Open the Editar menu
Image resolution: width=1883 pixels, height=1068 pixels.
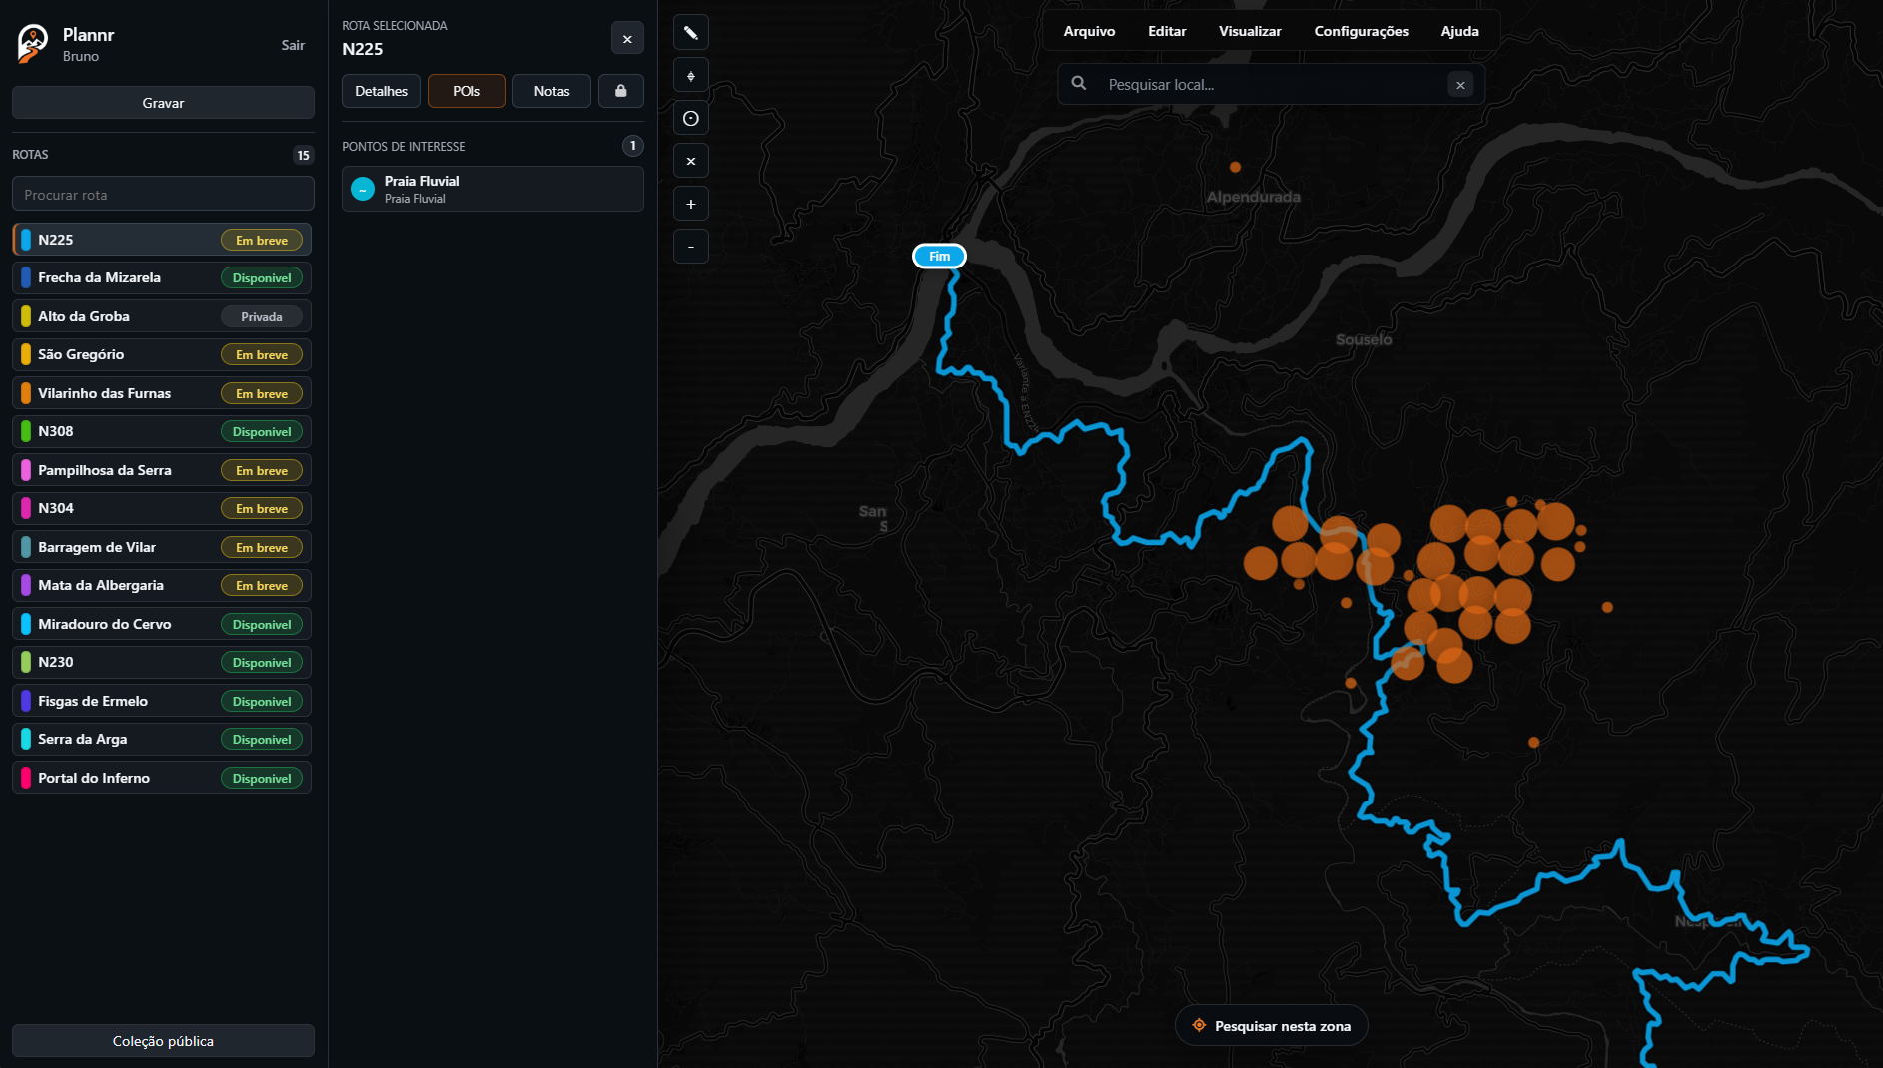tap(1167, 31)
